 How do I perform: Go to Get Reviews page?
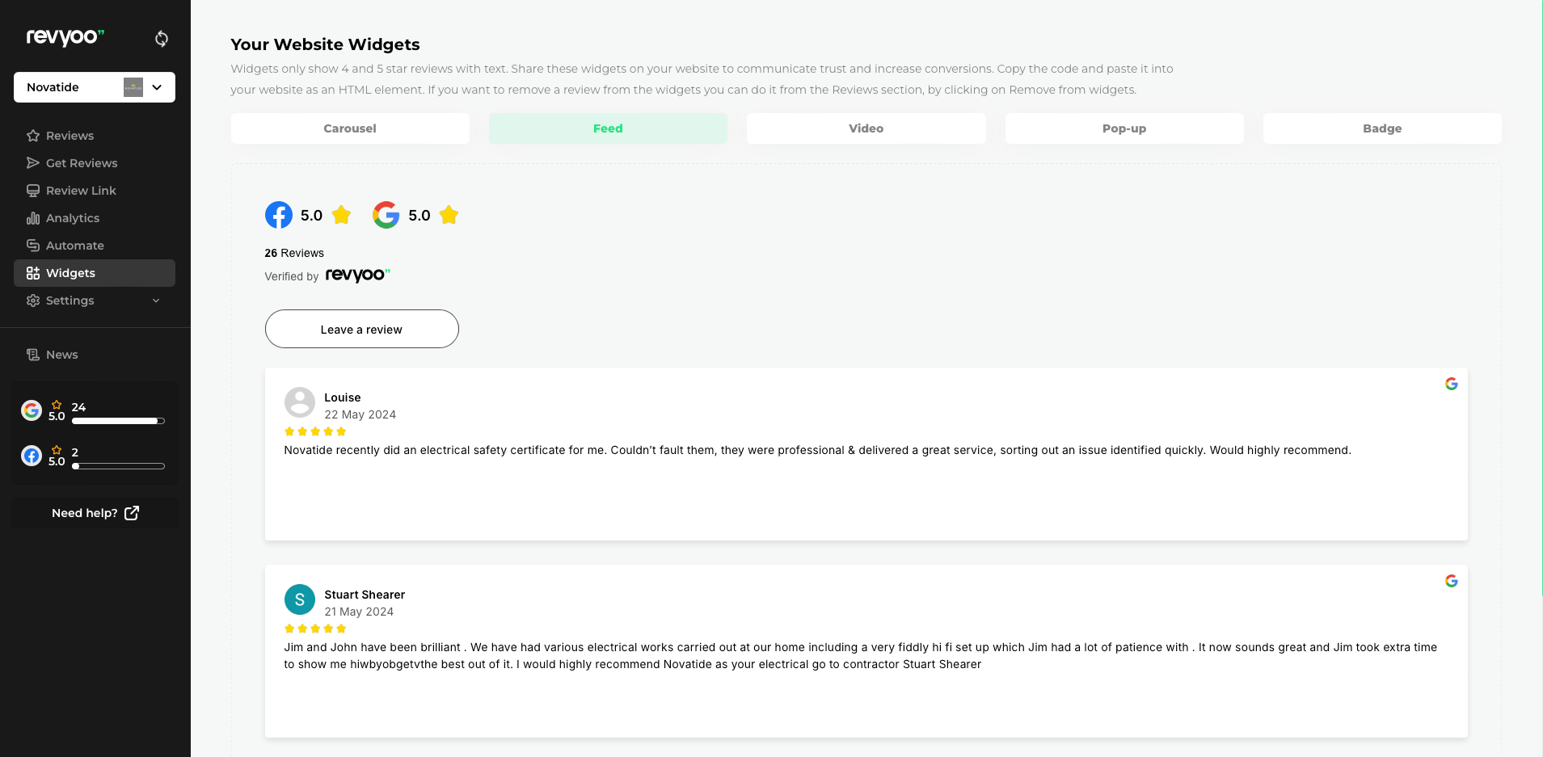95,163
